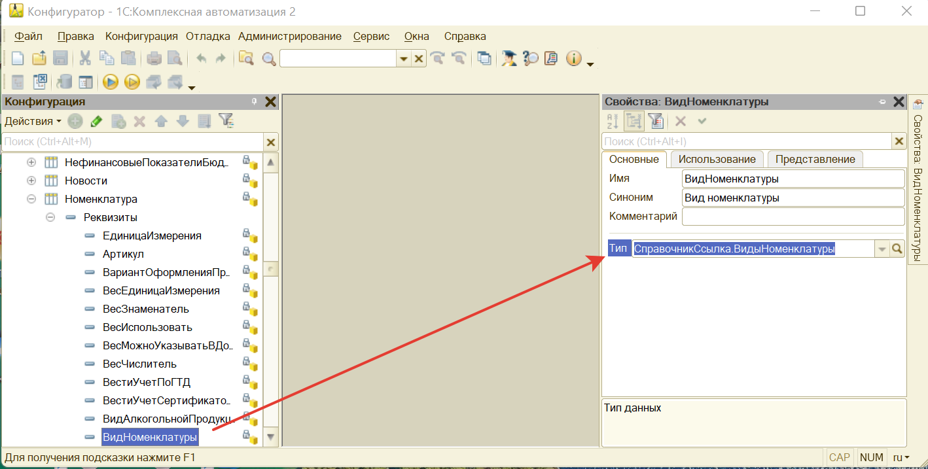Toggle properties by categories view icon
Screen dimensions: 928x469
pyautogui.click(x=634, y=121)
